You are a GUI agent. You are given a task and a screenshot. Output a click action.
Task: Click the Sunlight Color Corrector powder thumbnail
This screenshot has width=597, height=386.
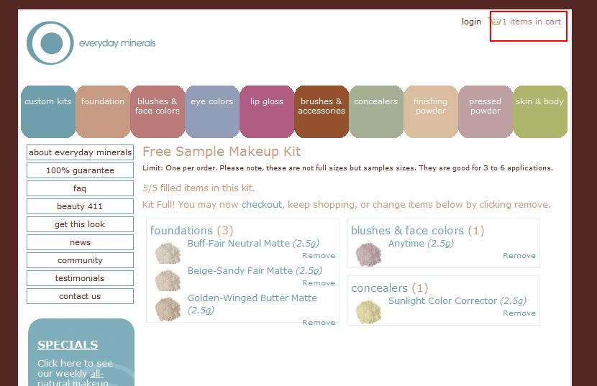[368, 311]
